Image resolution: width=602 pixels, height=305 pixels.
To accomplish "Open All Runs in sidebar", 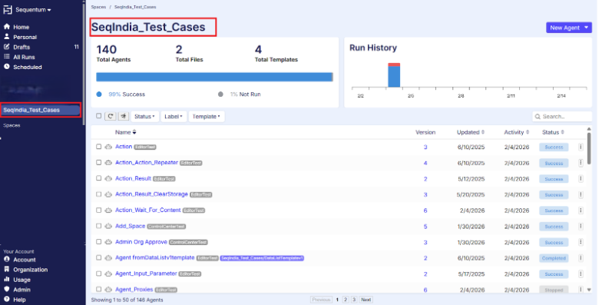I will pos(24,57).
